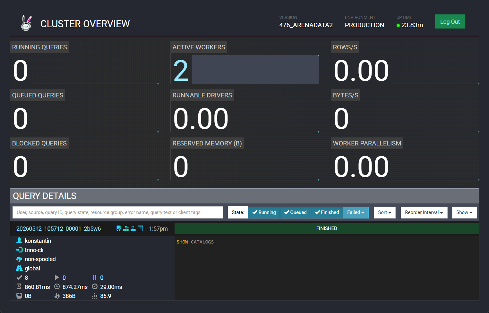Click the konstantin user name
Screen dimensions: 489x313
point(38,241)
